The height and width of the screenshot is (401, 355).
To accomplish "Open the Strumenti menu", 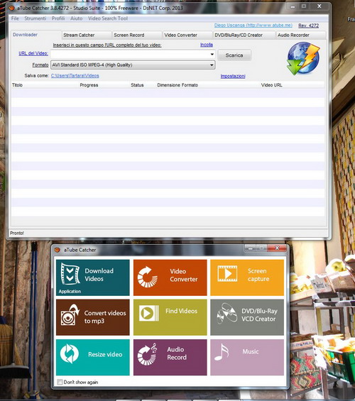I will (35, 18).
